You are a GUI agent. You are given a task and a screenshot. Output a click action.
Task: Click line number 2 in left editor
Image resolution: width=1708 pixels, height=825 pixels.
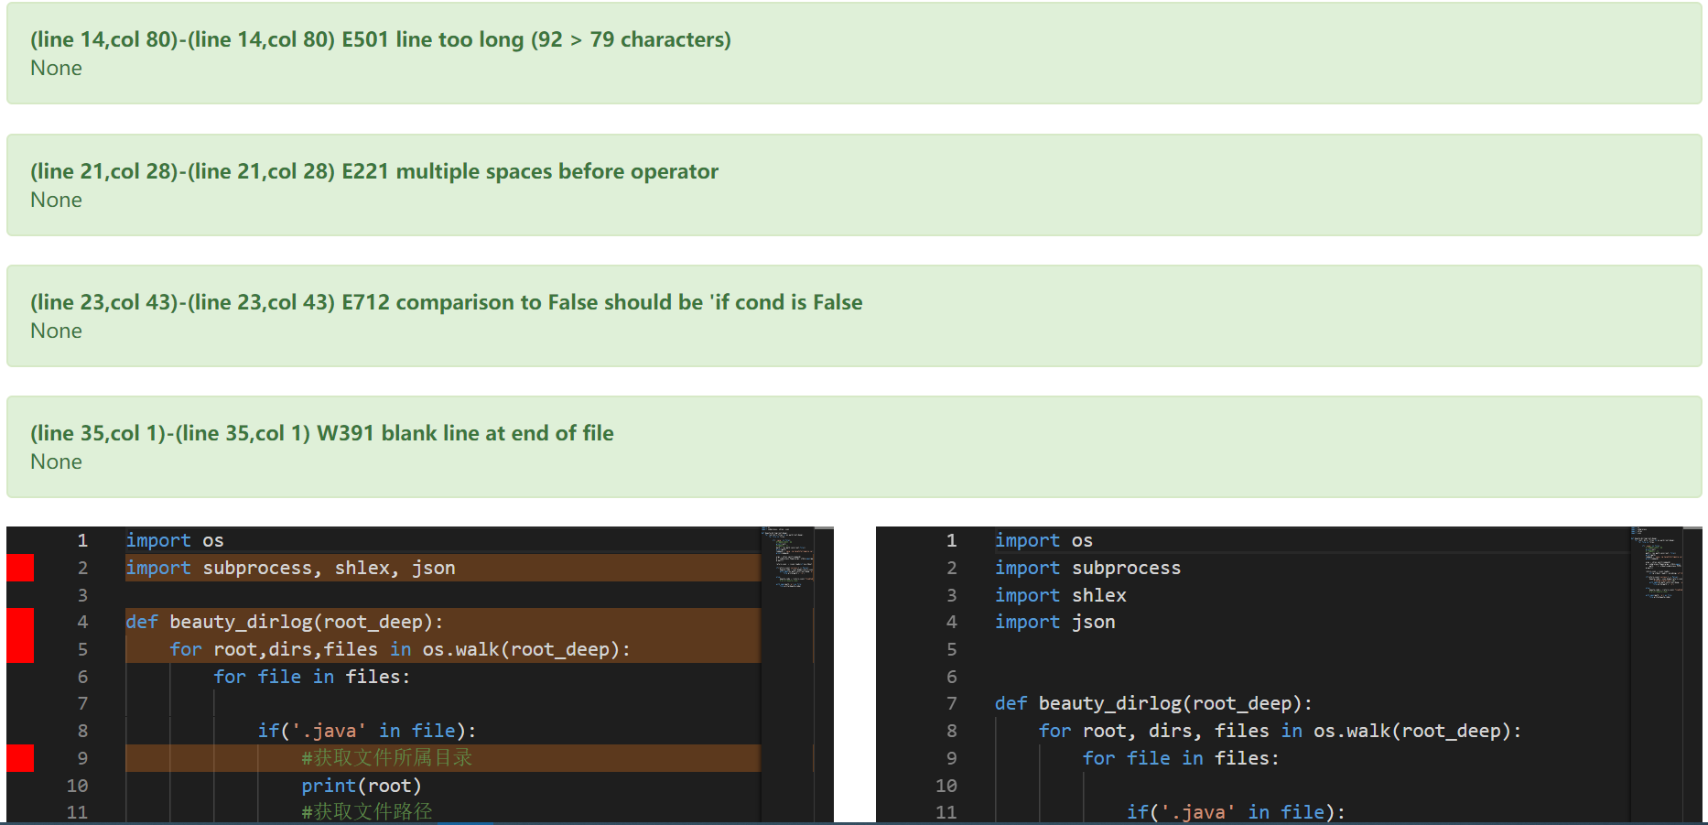82,568
